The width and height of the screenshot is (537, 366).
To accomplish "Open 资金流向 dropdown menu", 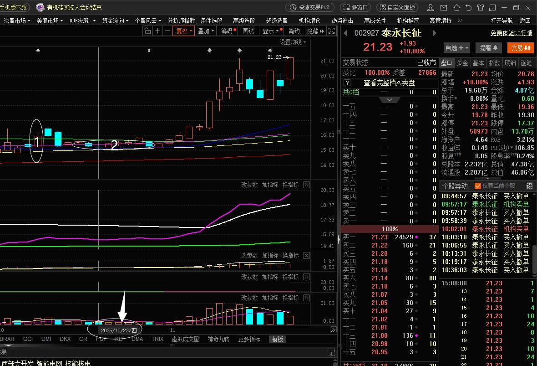I will coord(115,21).
